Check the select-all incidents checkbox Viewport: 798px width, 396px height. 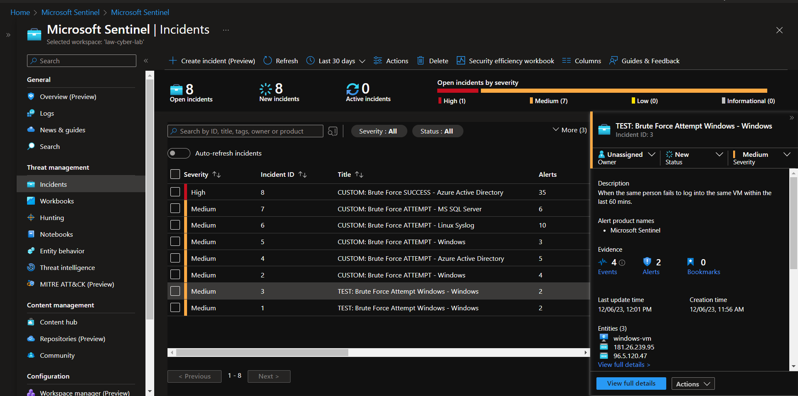pyautogui.click(x=175, y=174)
